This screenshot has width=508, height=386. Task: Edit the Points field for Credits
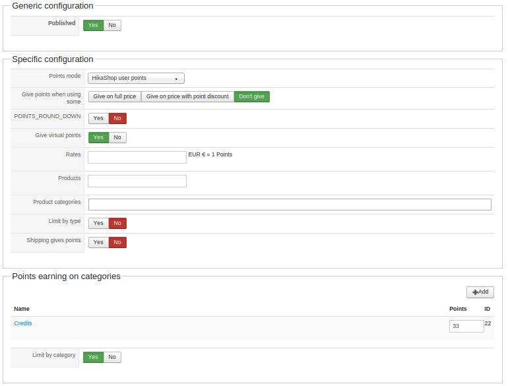pos(466,326)
